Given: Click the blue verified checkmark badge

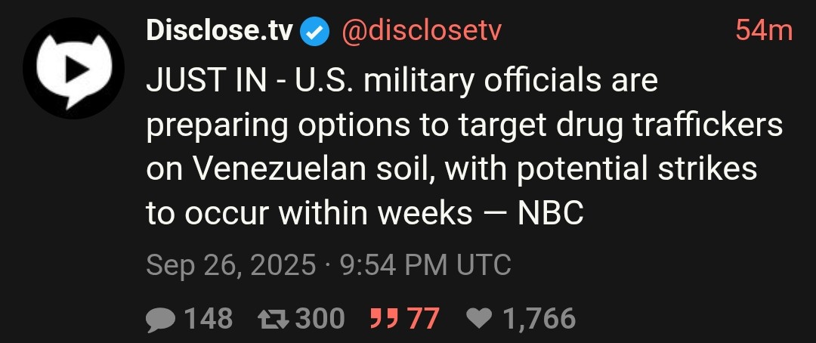Looking at the screenshot, I should coord(315,32).
